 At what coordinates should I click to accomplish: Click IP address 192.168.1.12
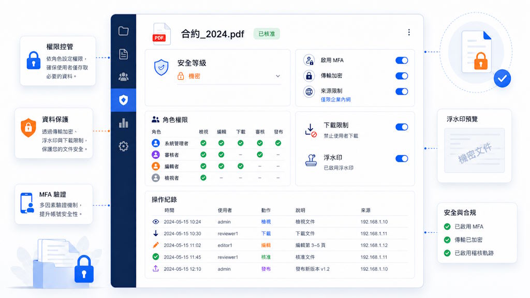[x=374, y=245]
